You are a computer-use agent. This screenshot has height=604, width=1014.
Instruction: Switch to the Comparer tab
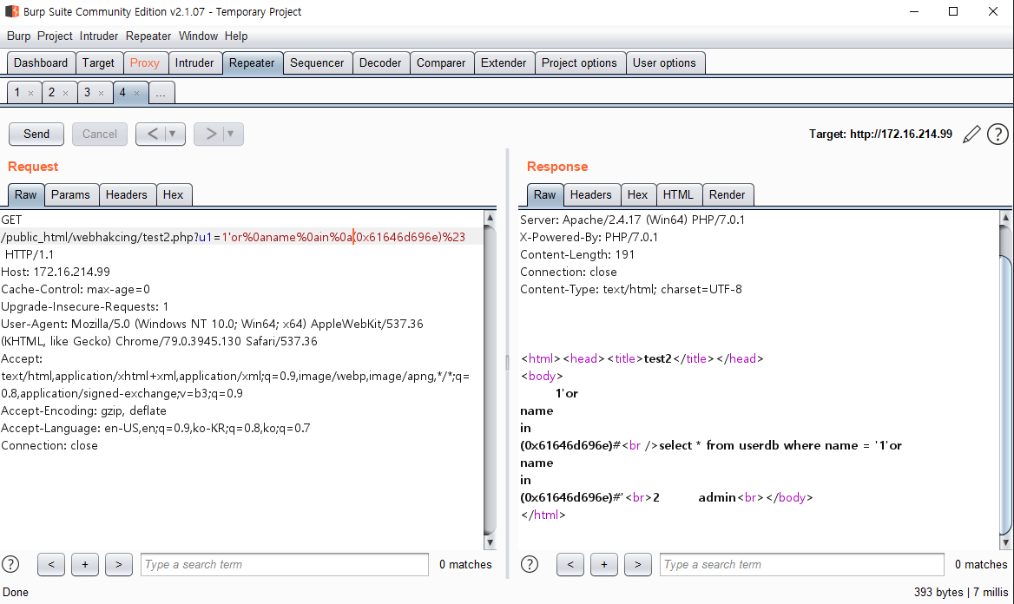(441, 62)
